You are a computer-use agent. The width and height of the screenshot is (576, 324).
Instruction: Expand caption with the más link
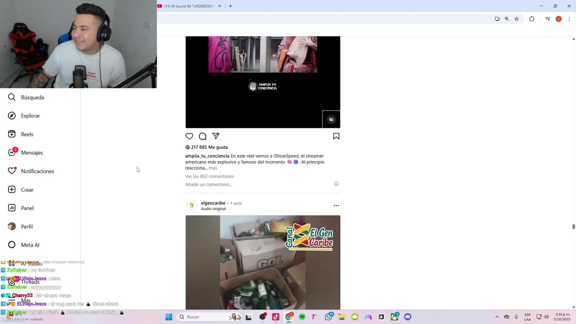pos(213,168)
